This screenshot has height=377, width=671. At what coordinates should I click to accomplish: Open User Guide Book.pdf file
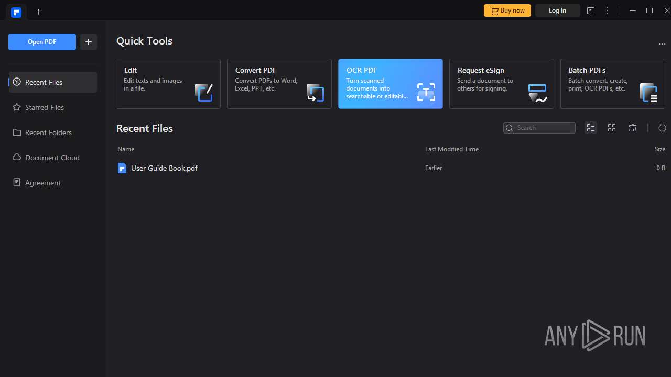tap(391, 168)
